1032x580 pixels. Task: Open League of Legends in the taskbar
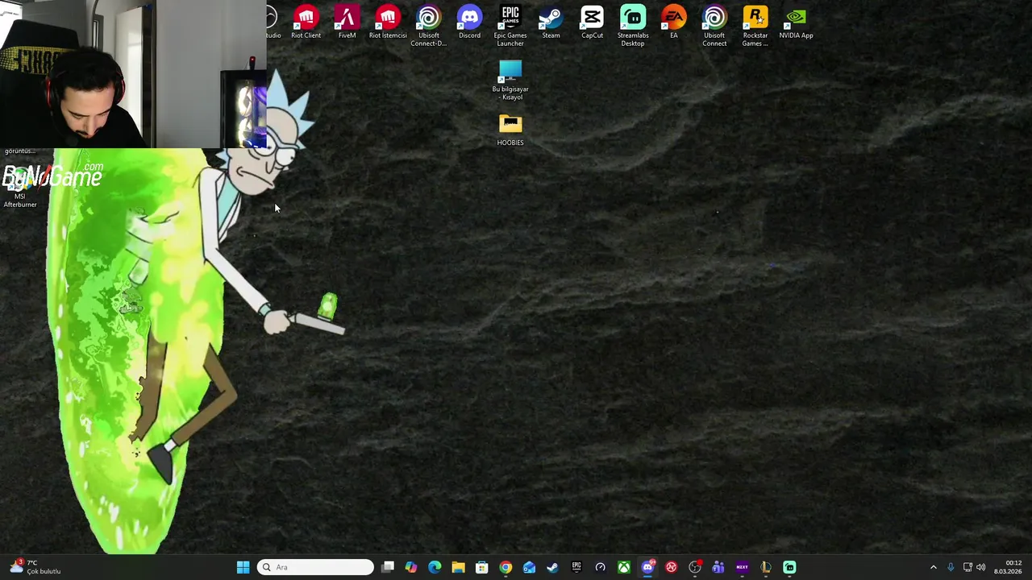pos(766,567)
